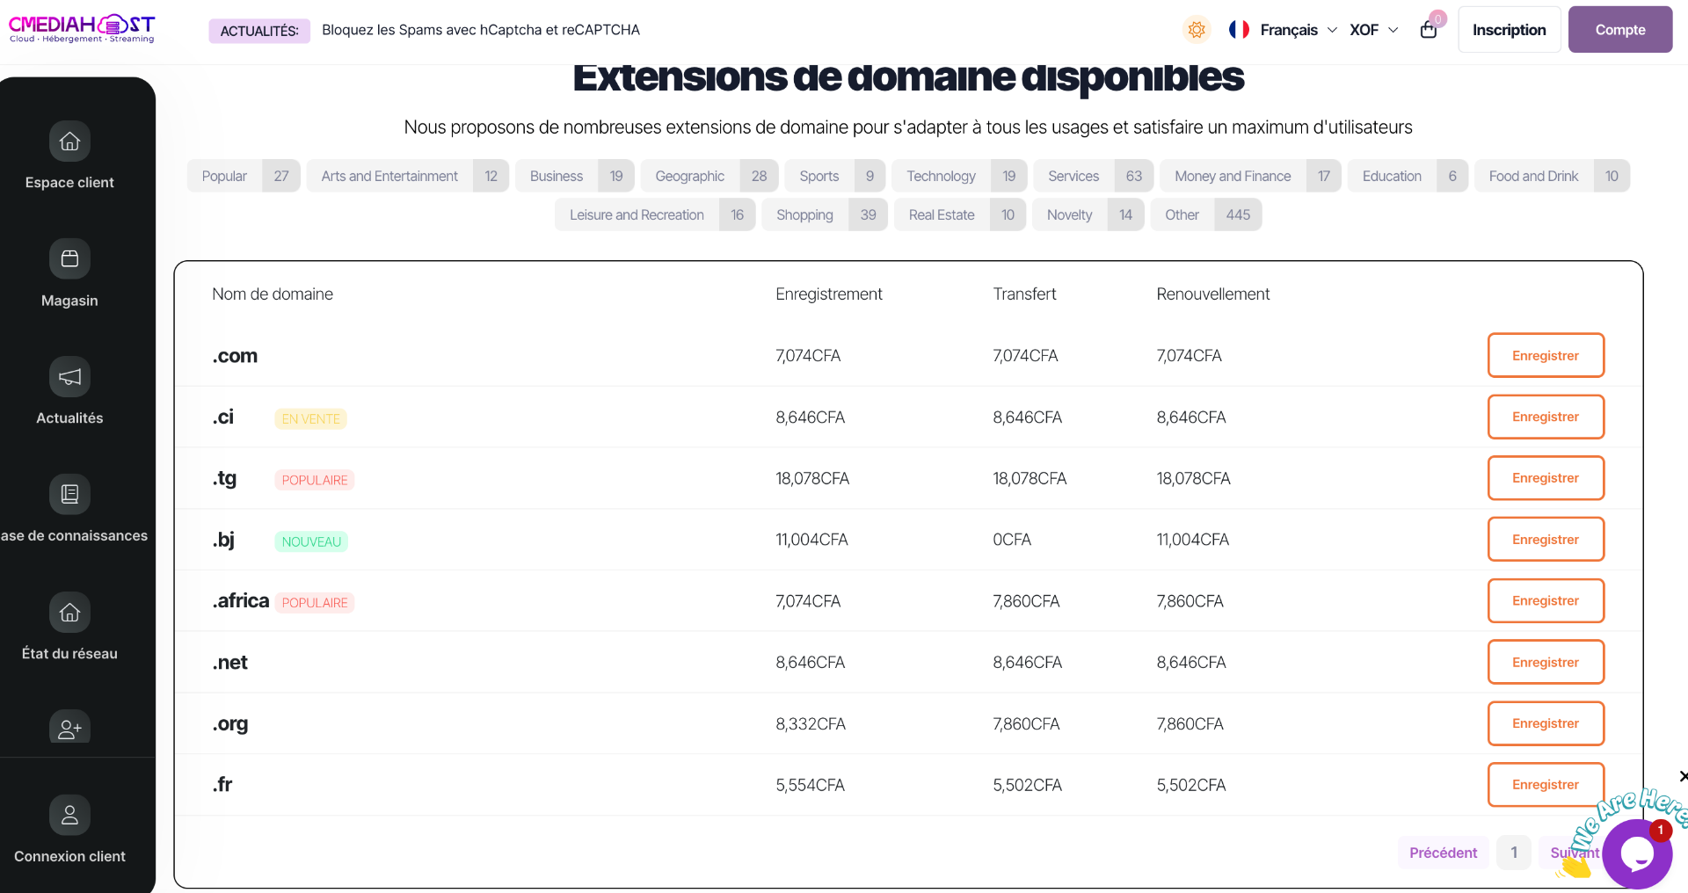Select the Money and Finance tab

pos(1250,176)
